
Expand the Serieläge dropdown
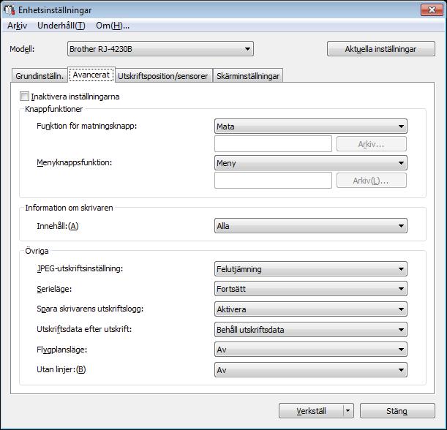(311, 289)
